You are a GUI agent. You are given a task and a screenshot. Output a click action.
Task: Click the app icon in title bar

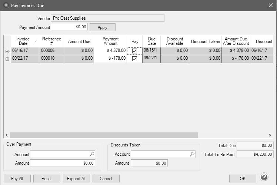[x=6, y=6]
